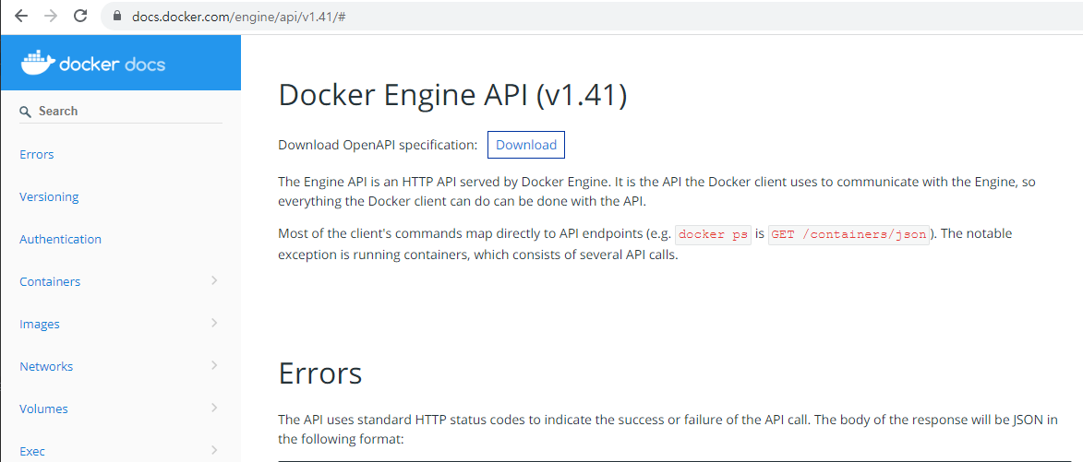This screenshot has height=462, width=1083.
Task: Focus the Search field in the sidebar
Action: 121,111
